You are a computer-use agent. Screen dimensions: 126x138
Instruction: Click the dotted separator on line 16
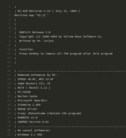(70, 71)
